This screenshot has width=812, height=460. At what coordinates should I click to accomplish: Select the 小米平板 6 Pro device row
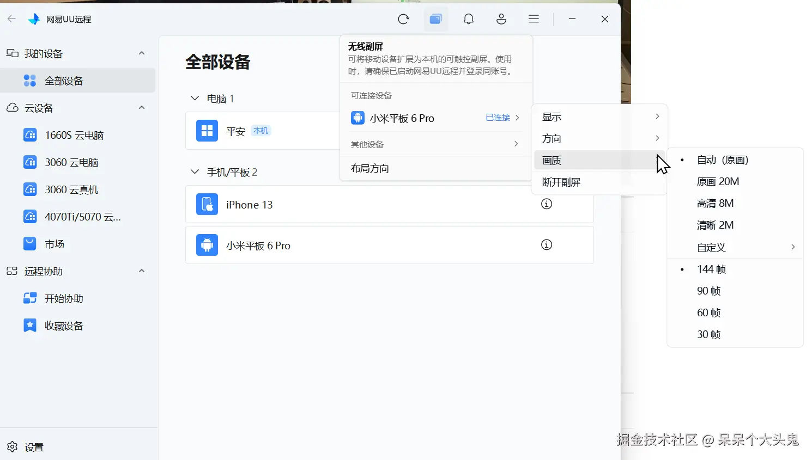pyautogui.click(x=389, y=245)
